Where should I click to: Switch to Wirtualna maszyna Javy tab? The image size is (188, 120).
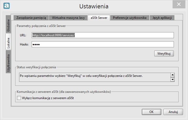point(68,18)
